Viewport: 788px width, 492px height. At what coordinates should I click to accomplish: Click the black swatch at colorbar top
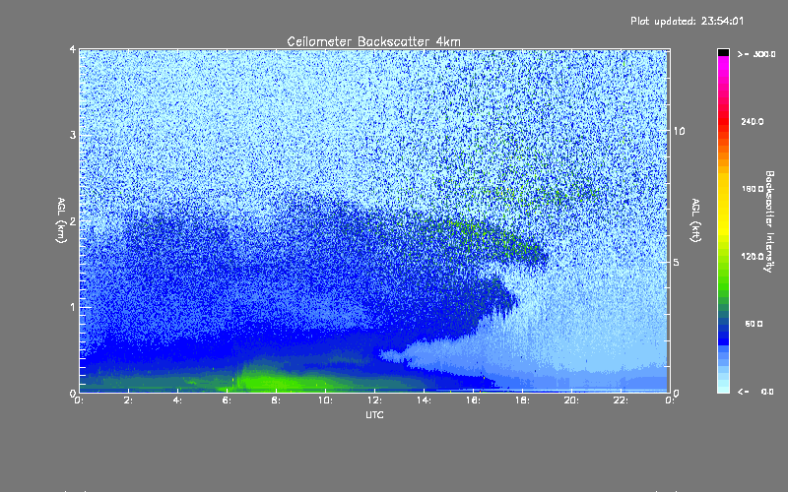[x=723, y=52]
